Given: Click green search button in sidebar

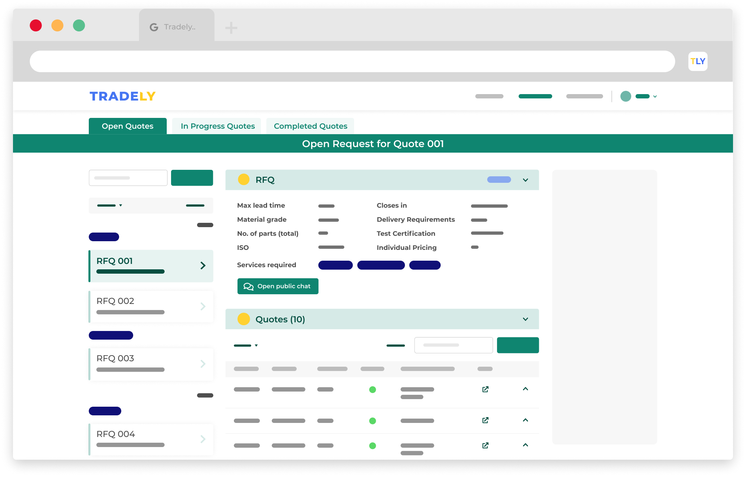Looking at the screenshot, I should tap(192, 178).
